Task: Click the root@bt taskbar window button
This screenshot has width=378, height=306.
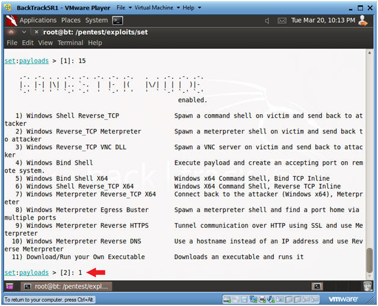Action: click(66, 286)
